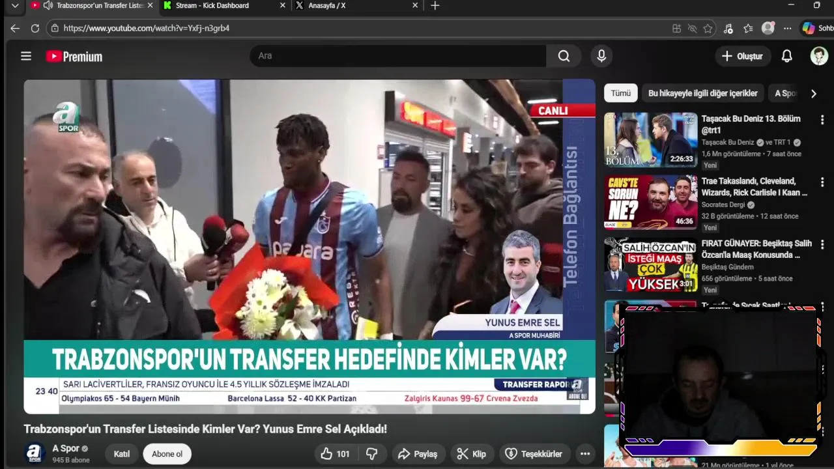Click the tracking prevention eye icon
This screenshot has width=834, height=469.
[692, 29]
